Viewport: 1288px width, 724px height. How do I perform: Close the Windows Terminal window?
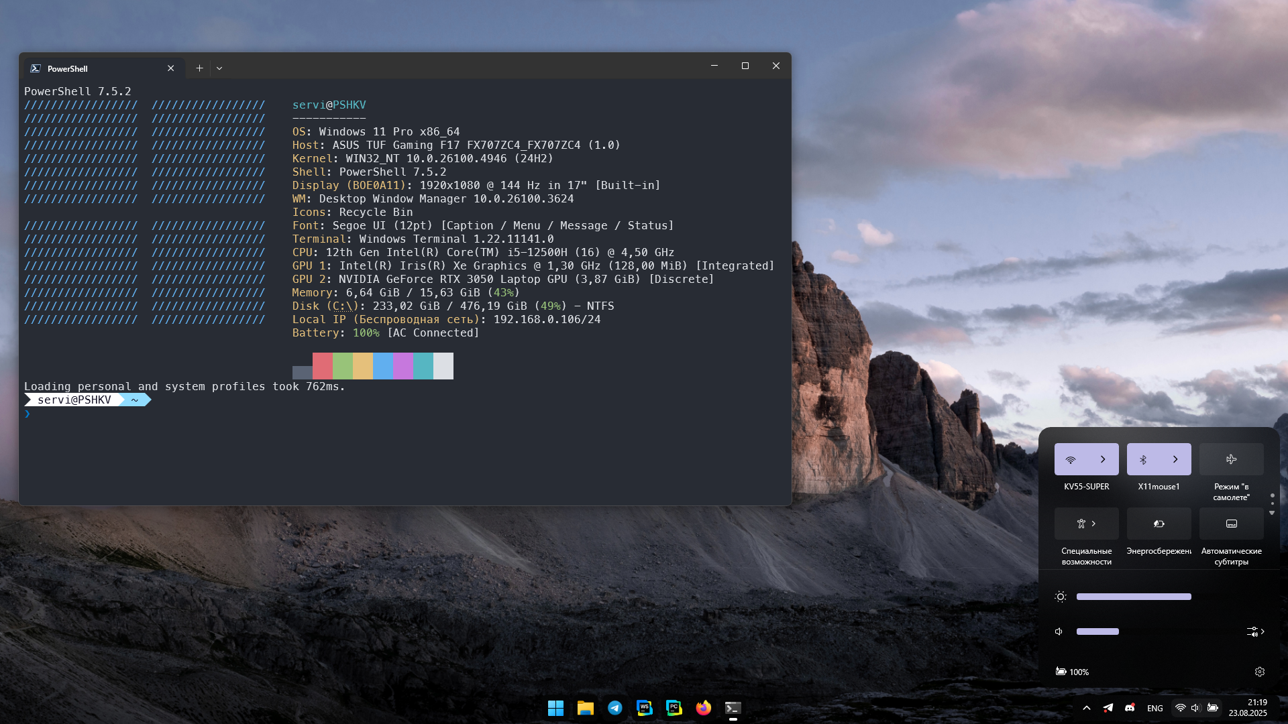click(776, 66)
